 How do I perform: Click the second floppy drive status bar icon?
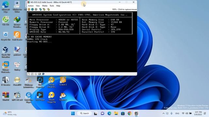tap(32, 74)
